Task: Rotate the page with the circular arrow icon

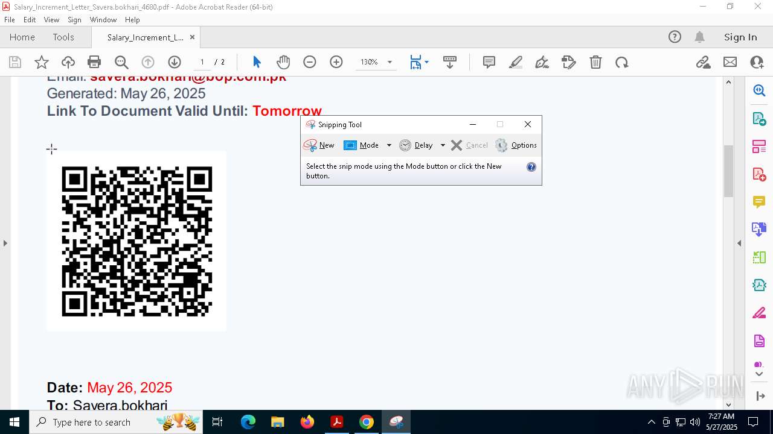Action: pos(622,62)
